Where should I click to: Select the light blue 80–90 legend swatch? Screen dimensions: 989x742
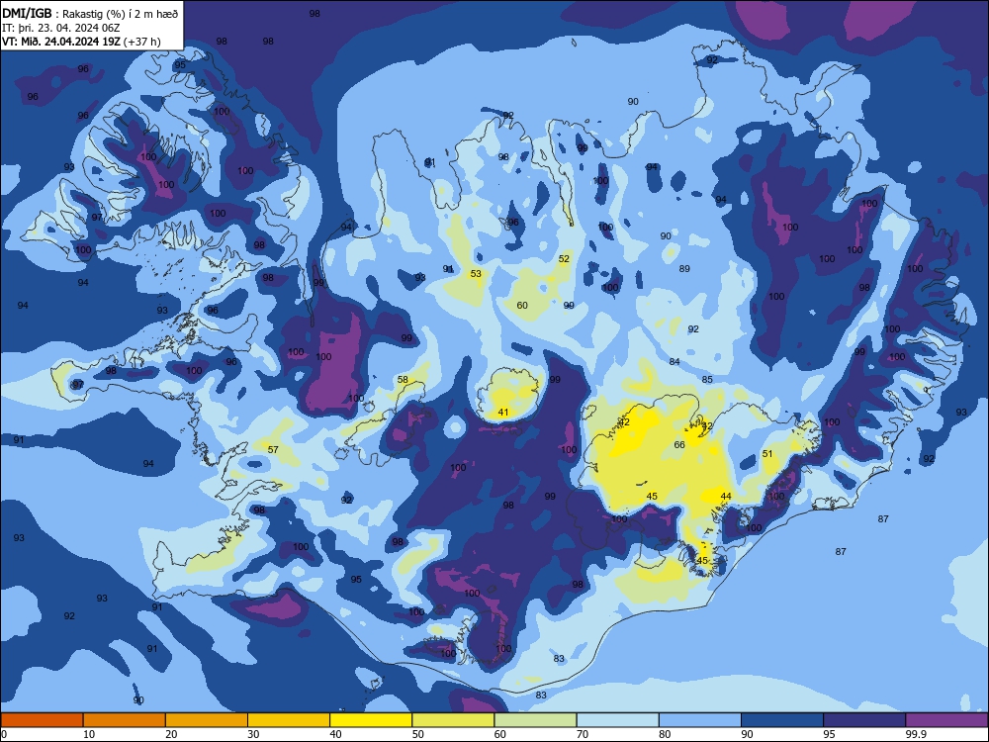point(700,720)
